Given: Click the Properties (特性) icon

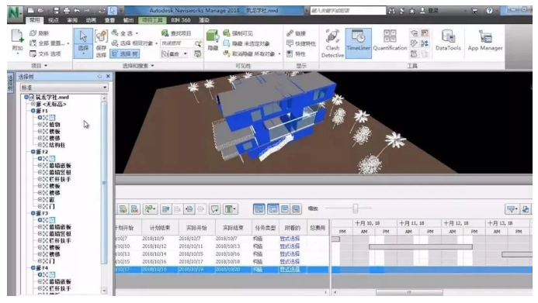Looking at the screenshot, I should (290, 53).
